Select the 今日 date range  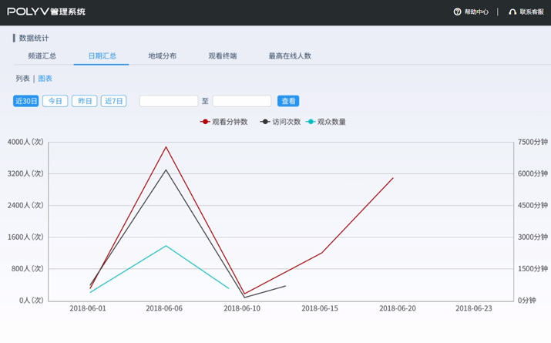55,101
